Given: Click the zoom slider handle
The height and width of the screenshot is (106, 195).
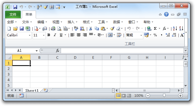Looking at the screenshot, I should point(164,95).
